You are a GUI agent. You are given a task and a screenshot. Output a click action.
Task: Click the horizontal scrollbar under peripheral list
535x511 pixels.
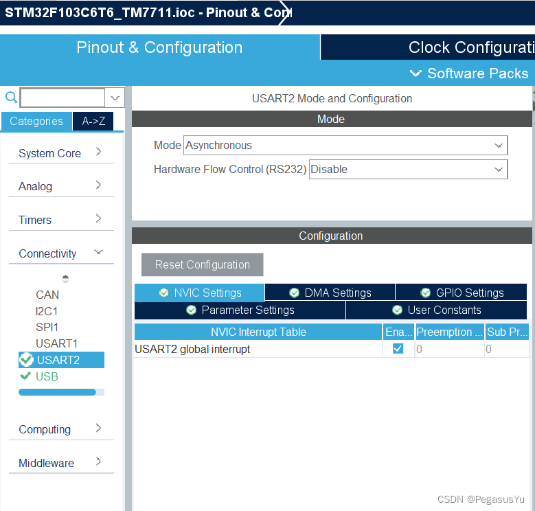[x=57, y=392]
